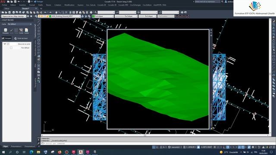Close the command line panel with X

pos(38,139)
